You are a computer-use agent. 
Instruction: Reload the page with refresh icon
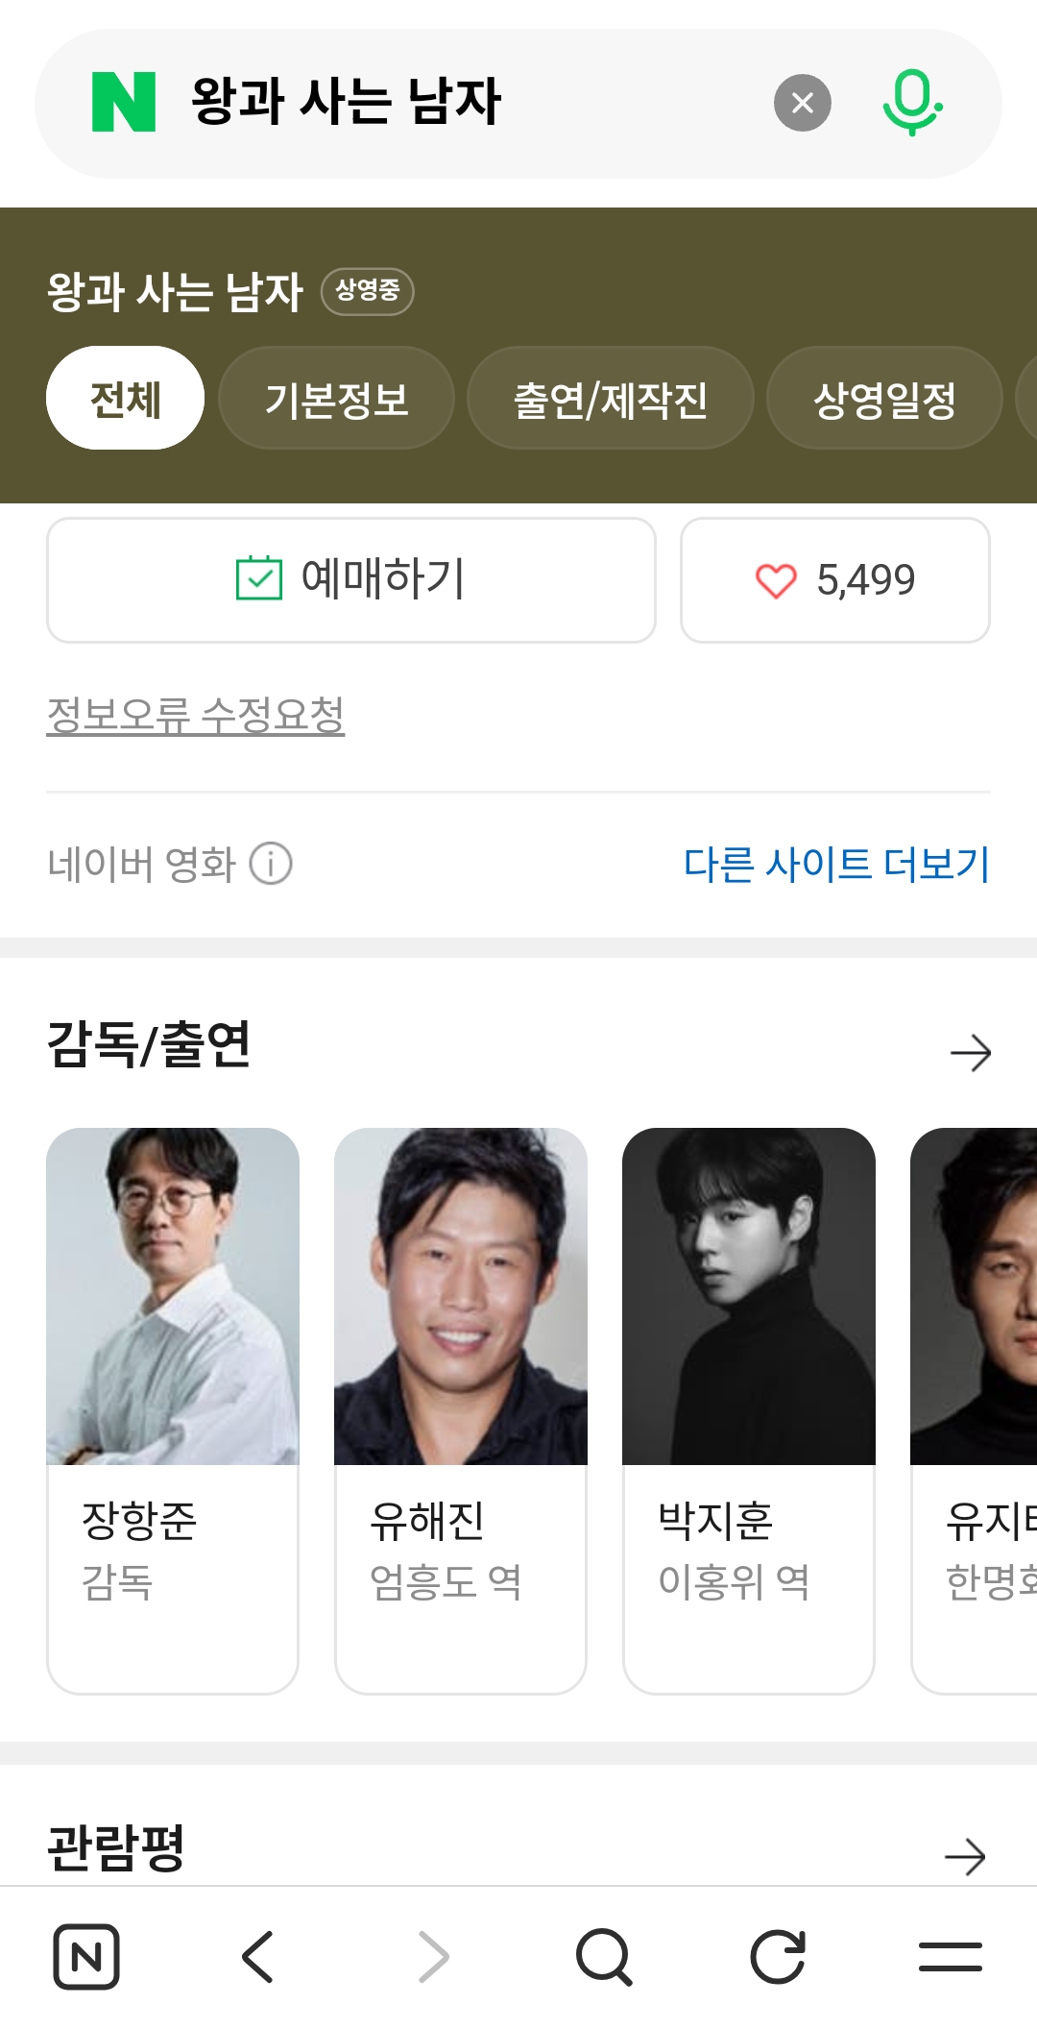click(x=777, y=1957)
